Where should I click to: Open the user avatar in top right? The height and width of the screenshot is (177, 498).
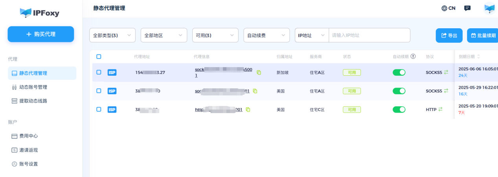(489, 8)
